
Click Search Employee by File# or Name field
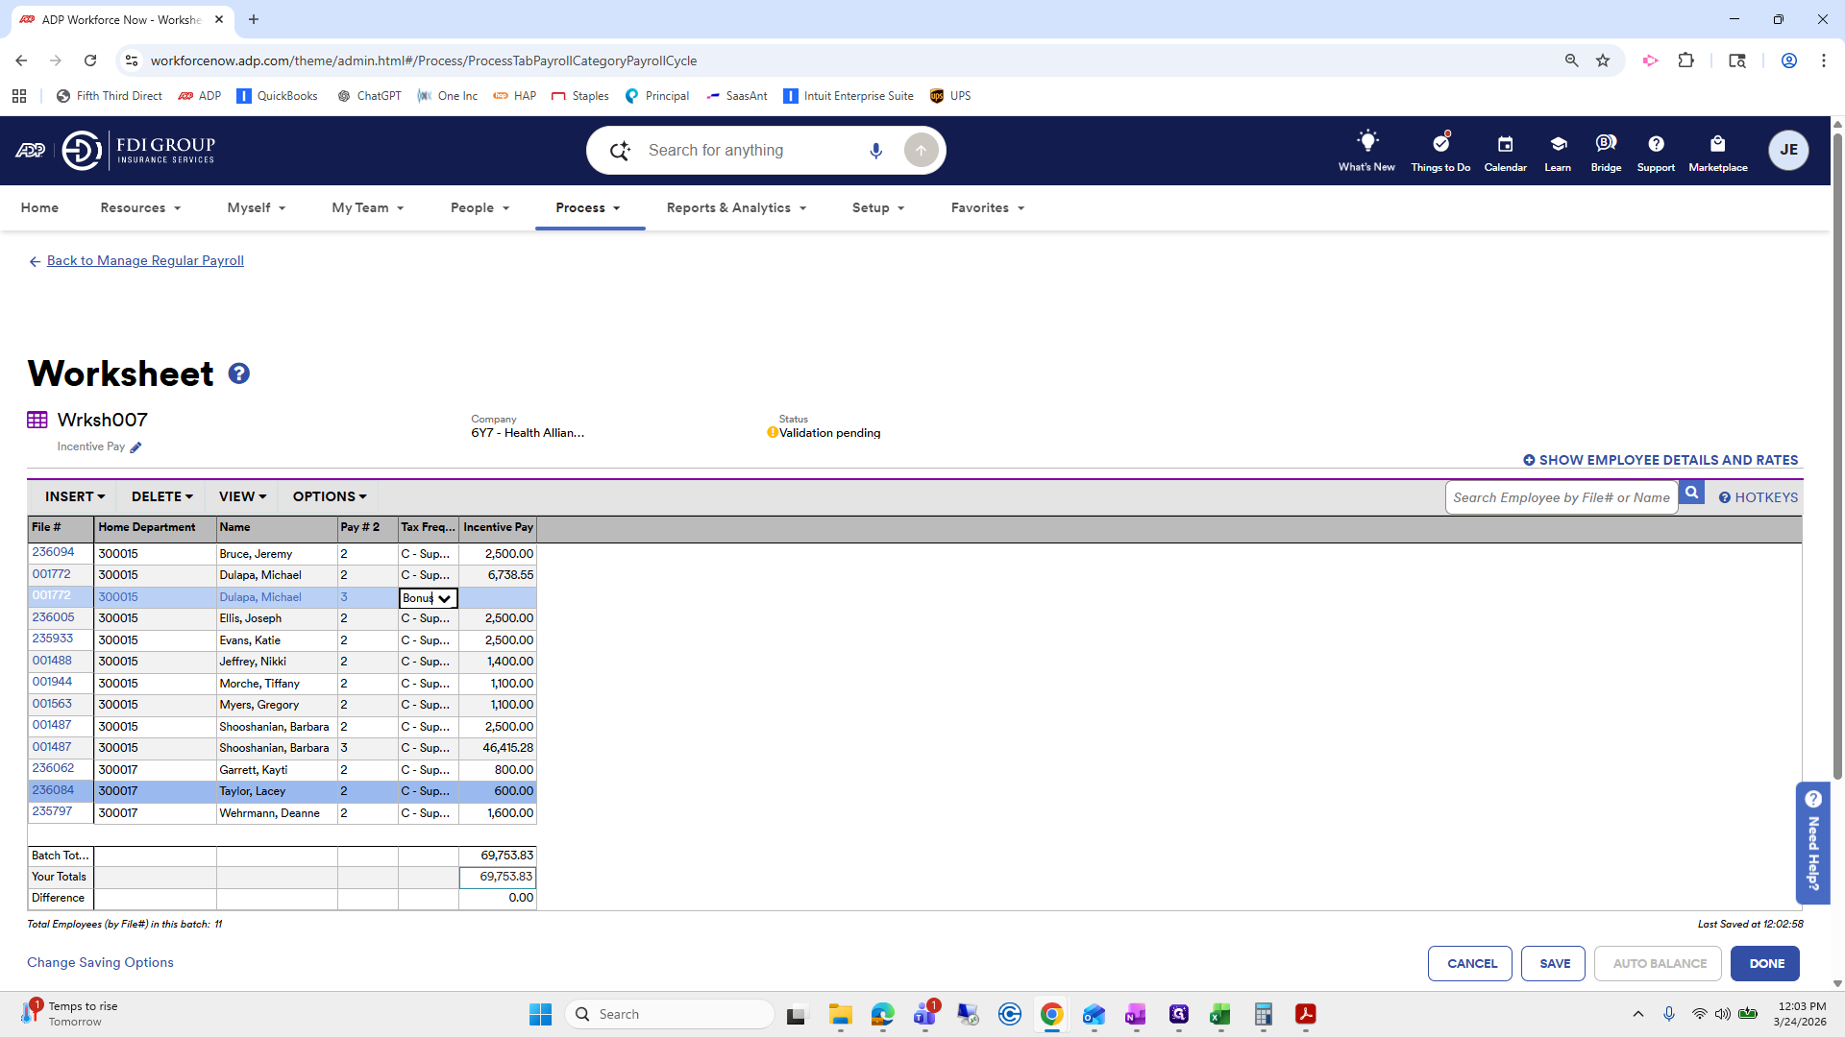[1561, 497]
